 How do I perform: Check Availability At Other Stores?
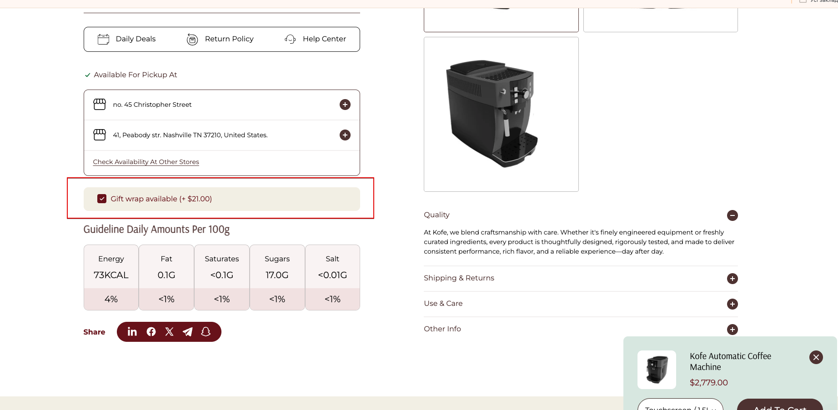[146, 162]
